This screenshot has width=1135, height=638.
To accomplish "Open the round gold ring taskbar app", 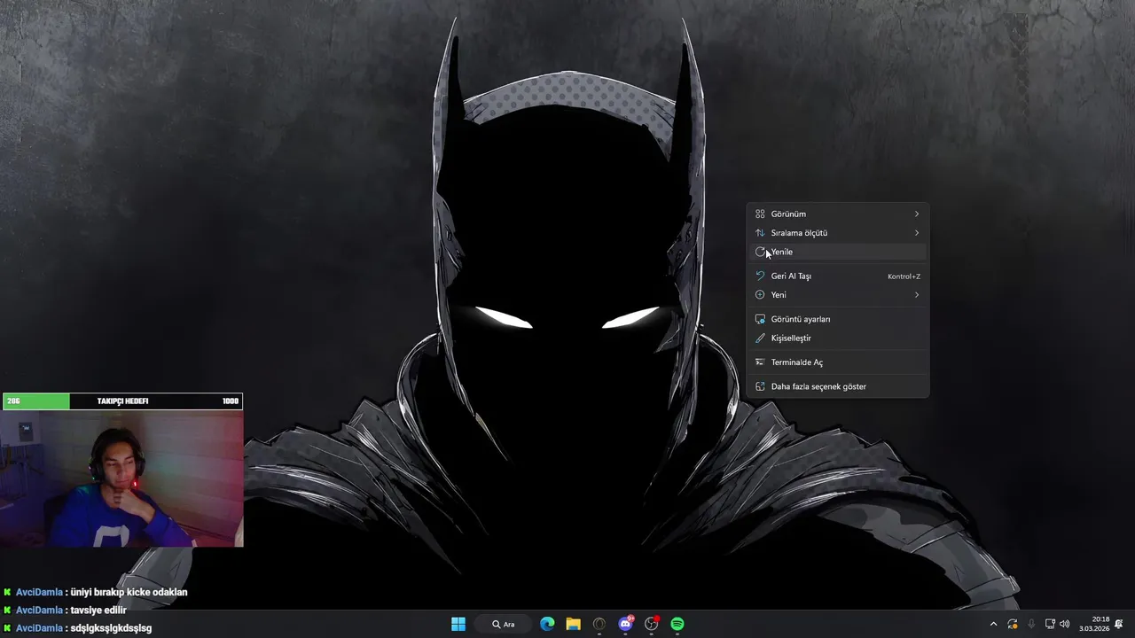I will coord(599,624).
